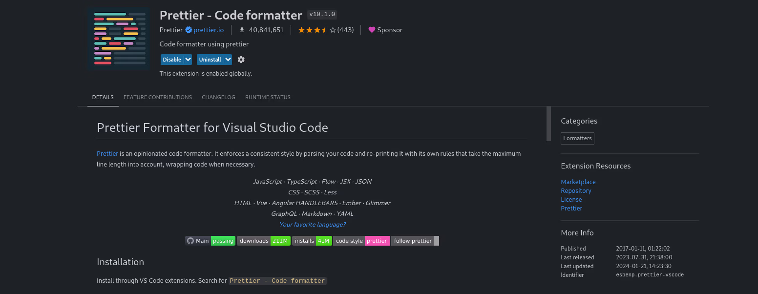Image resolution: width=758 pixels, height=294 pixels.
Task: Open the Prettier link in description paragraph
Action: coord(107,153)
